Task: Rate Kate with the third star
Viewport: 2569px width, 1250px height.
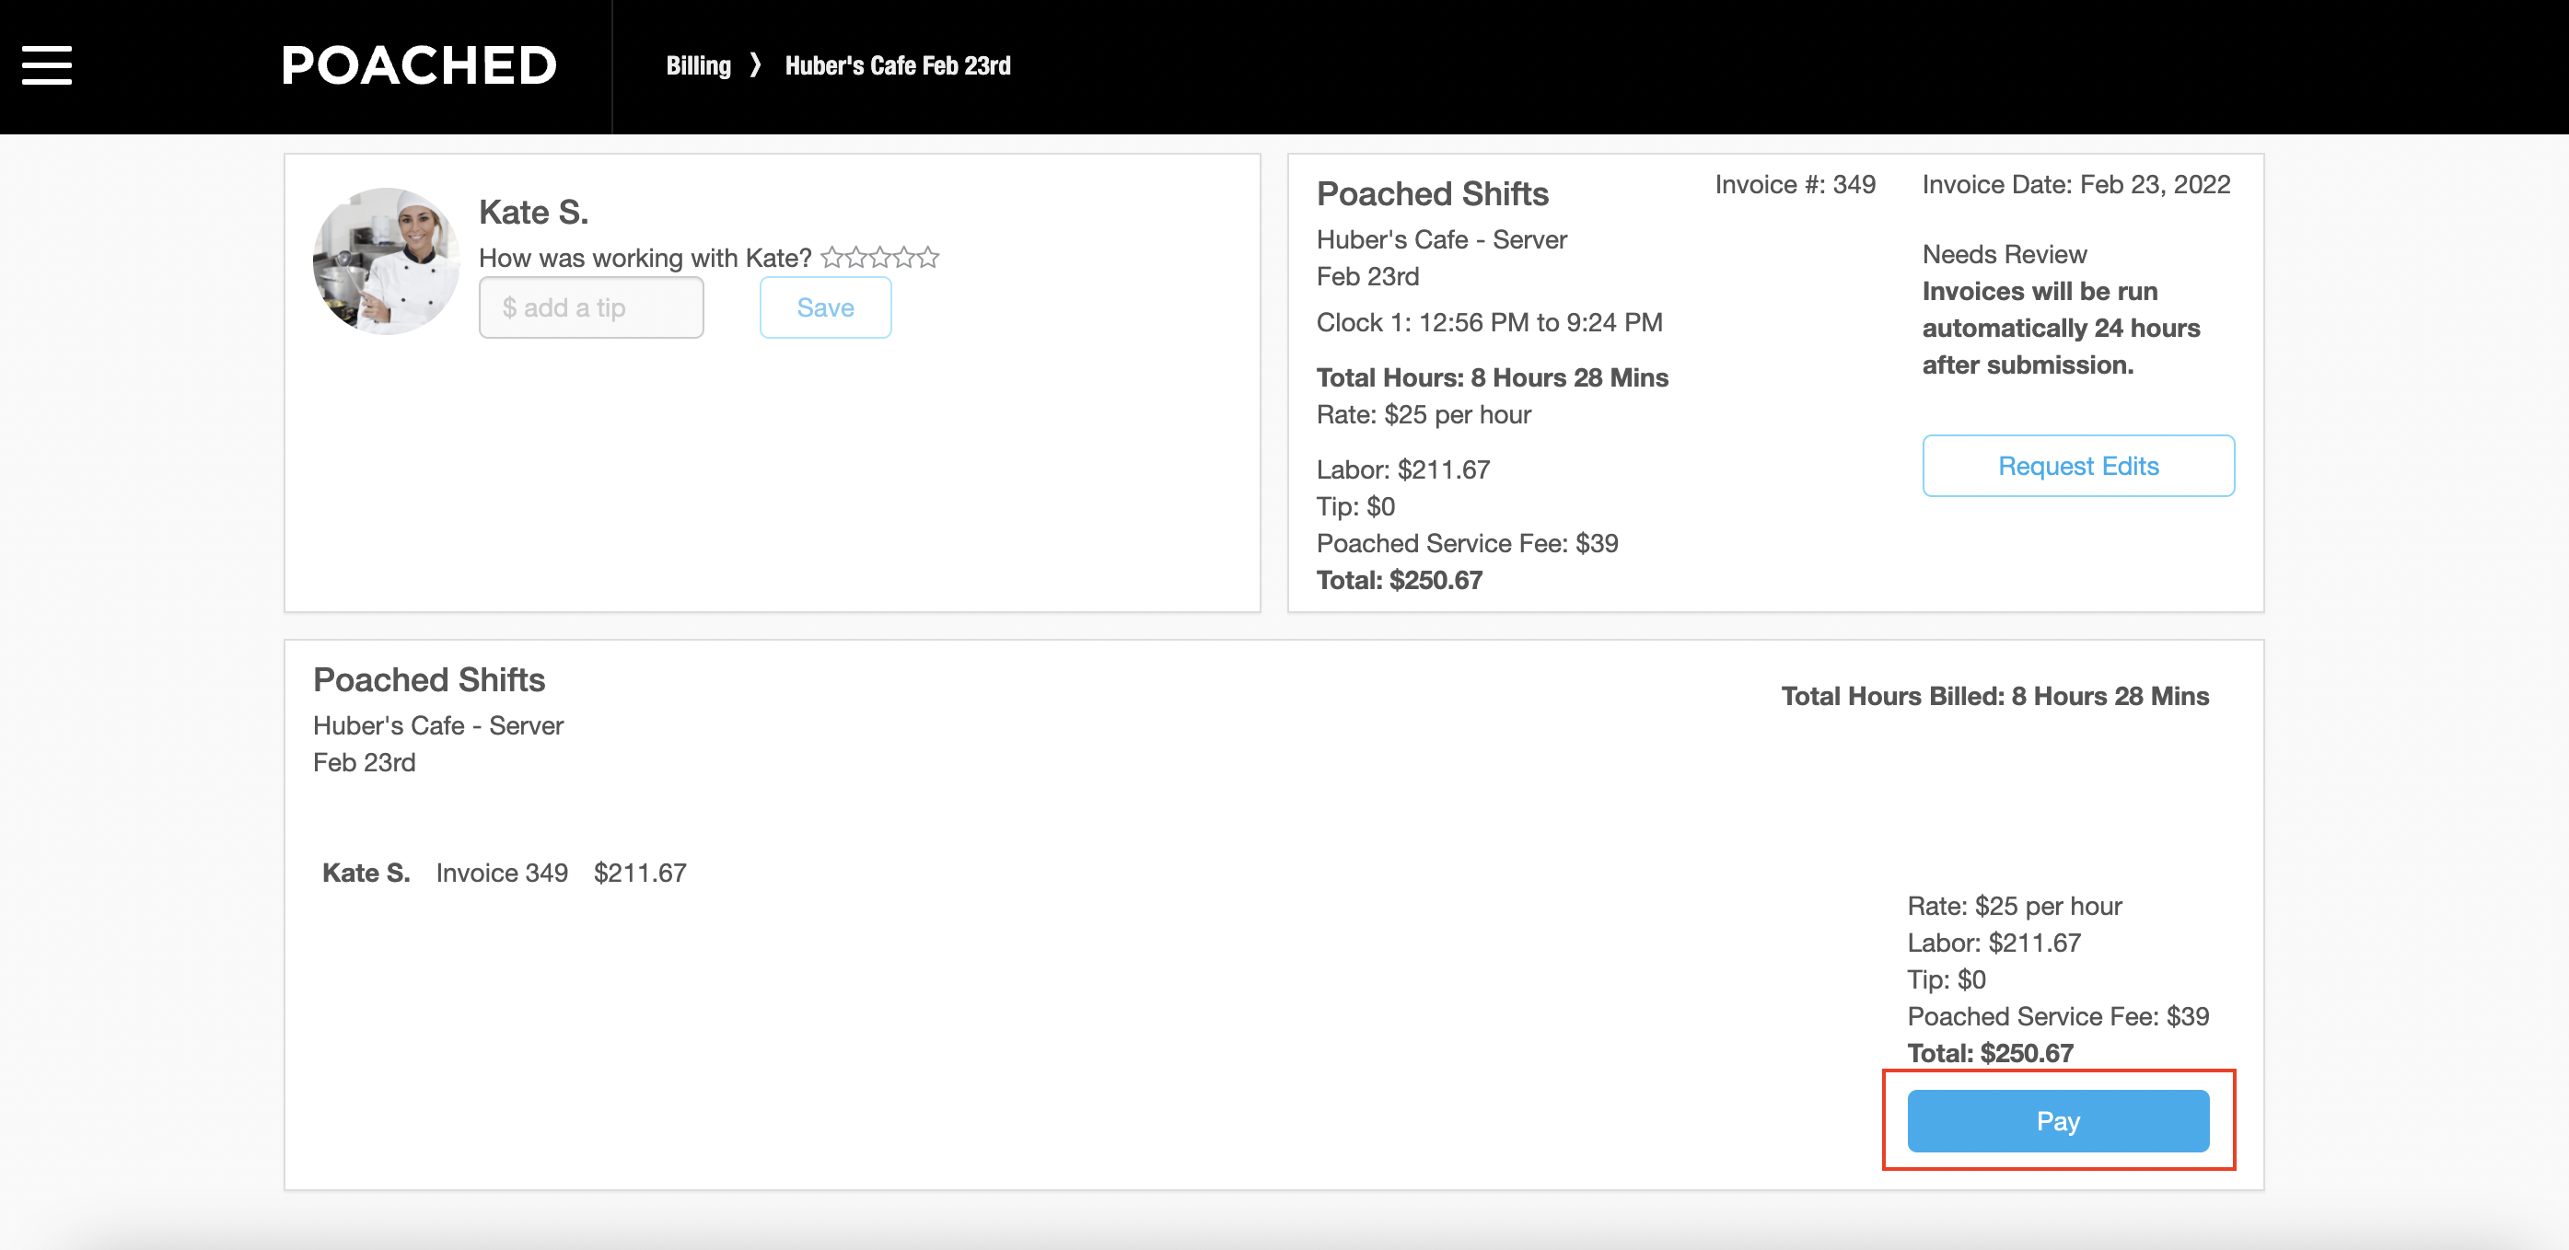Action: tap(880, 258)
